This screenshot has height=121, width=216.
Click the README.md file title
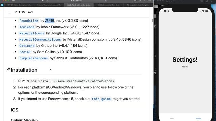pos(24,12)
